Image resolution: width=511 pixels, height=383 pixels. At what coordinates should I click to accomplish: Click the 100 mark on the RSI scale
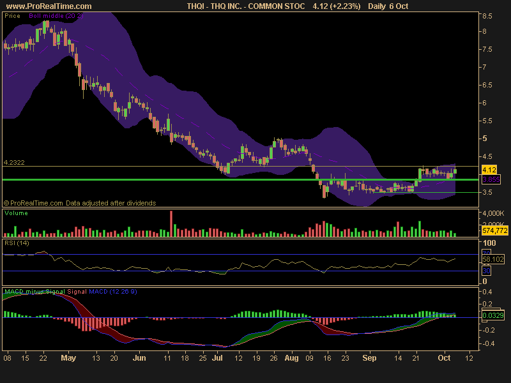point(489,243)
